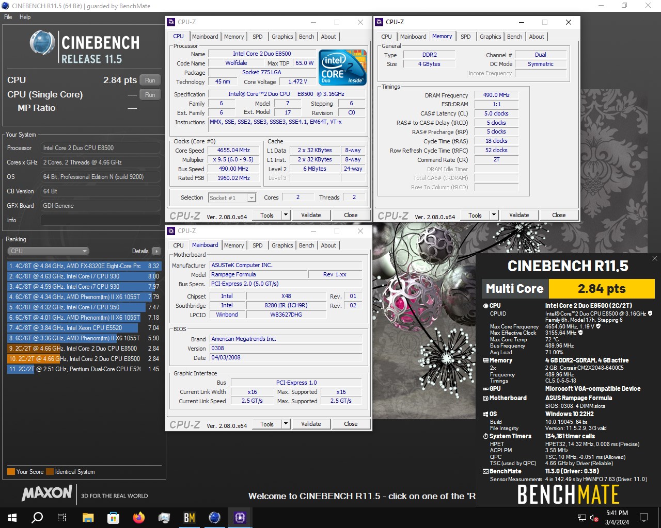This screenshot has width=661, height=528.
Task: Click Validate in CPU-Z CPU window
Action: coord(311,215)
